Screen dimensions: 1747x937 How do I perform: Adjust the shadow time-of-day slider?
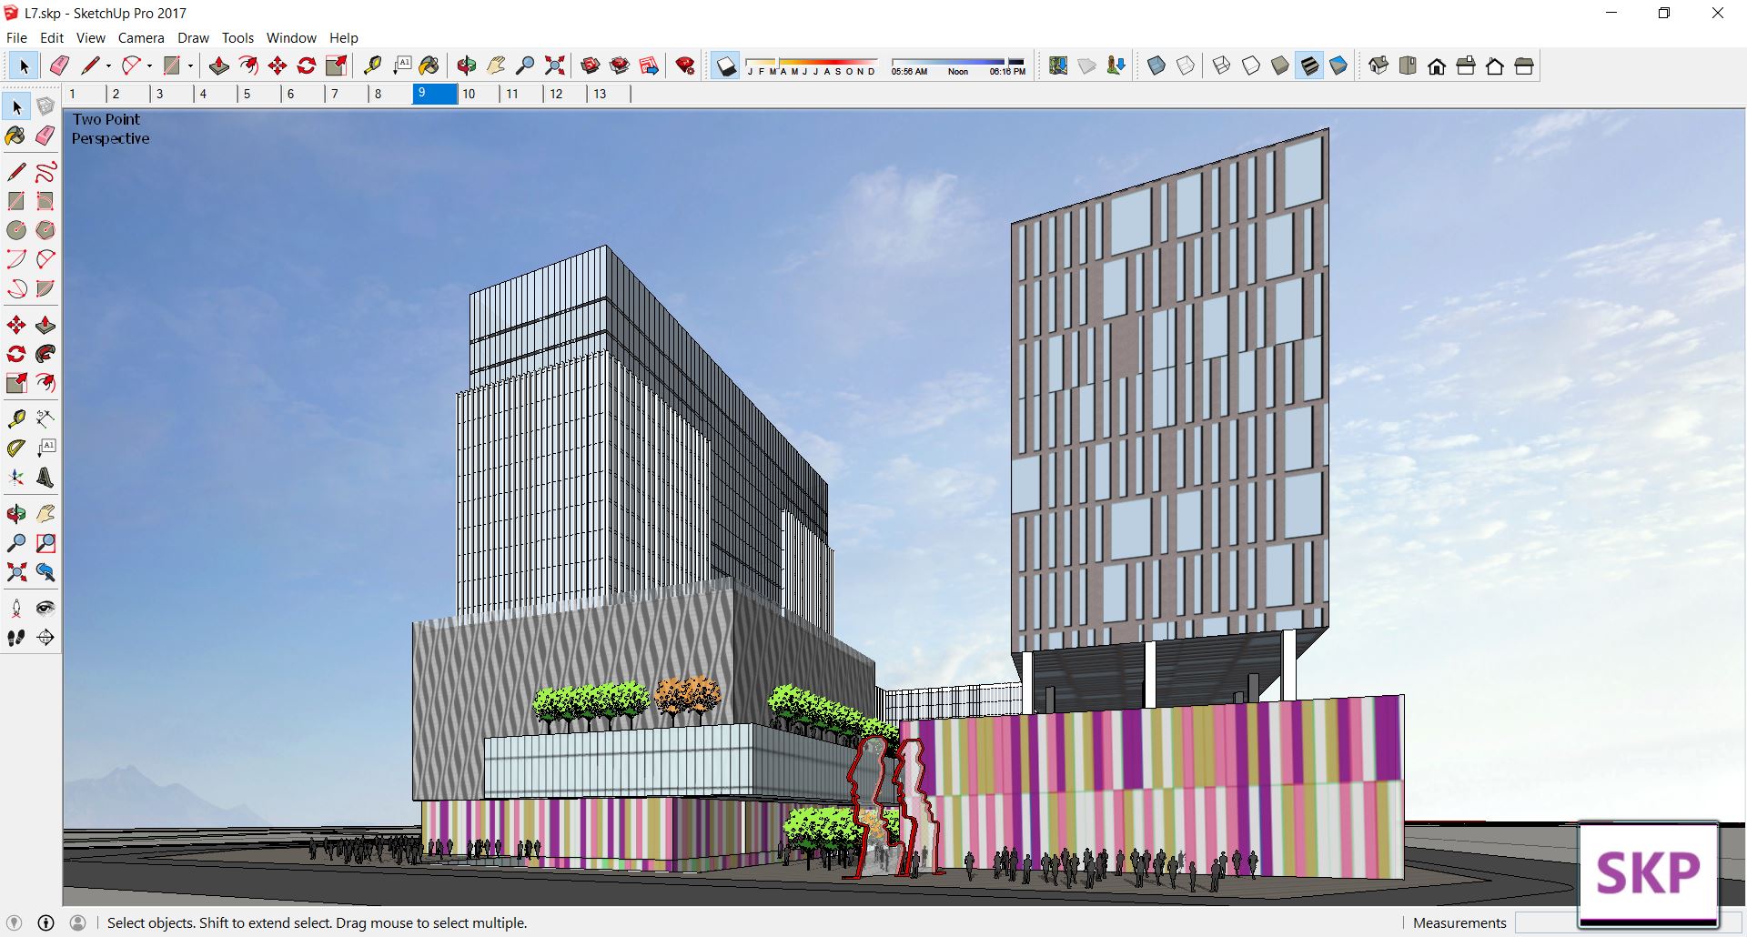[x=957, y=62]
